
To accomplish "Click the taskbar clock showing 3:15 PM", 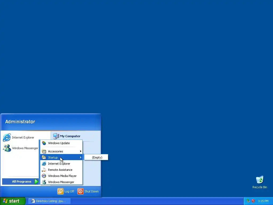I will point(263,201).
